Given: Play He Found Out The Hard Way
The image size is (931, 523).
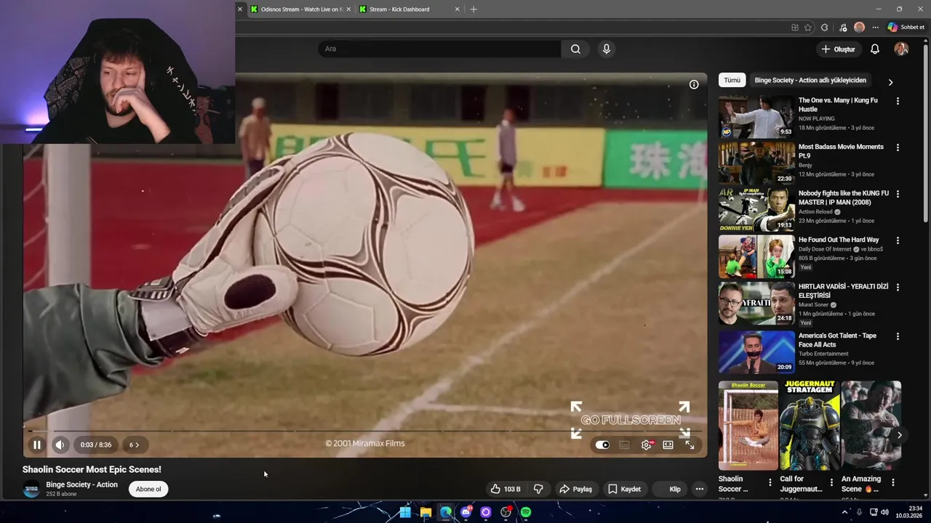Looking at the screenshot, I should pos(756,256).
